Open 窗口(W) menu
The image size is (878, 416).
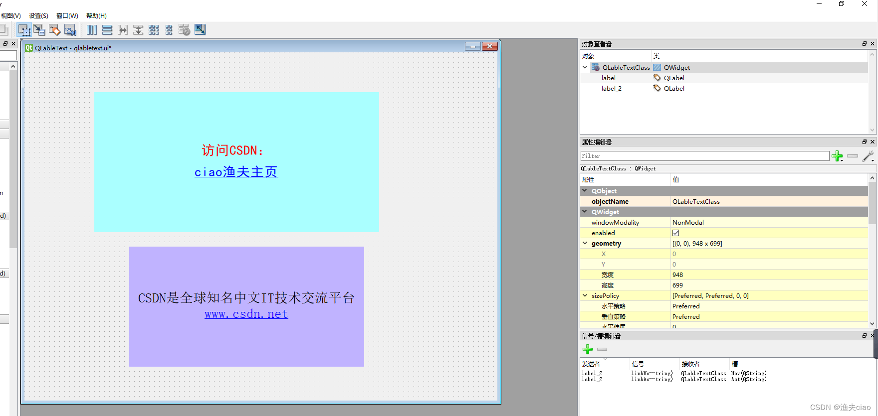click(67, 16)
